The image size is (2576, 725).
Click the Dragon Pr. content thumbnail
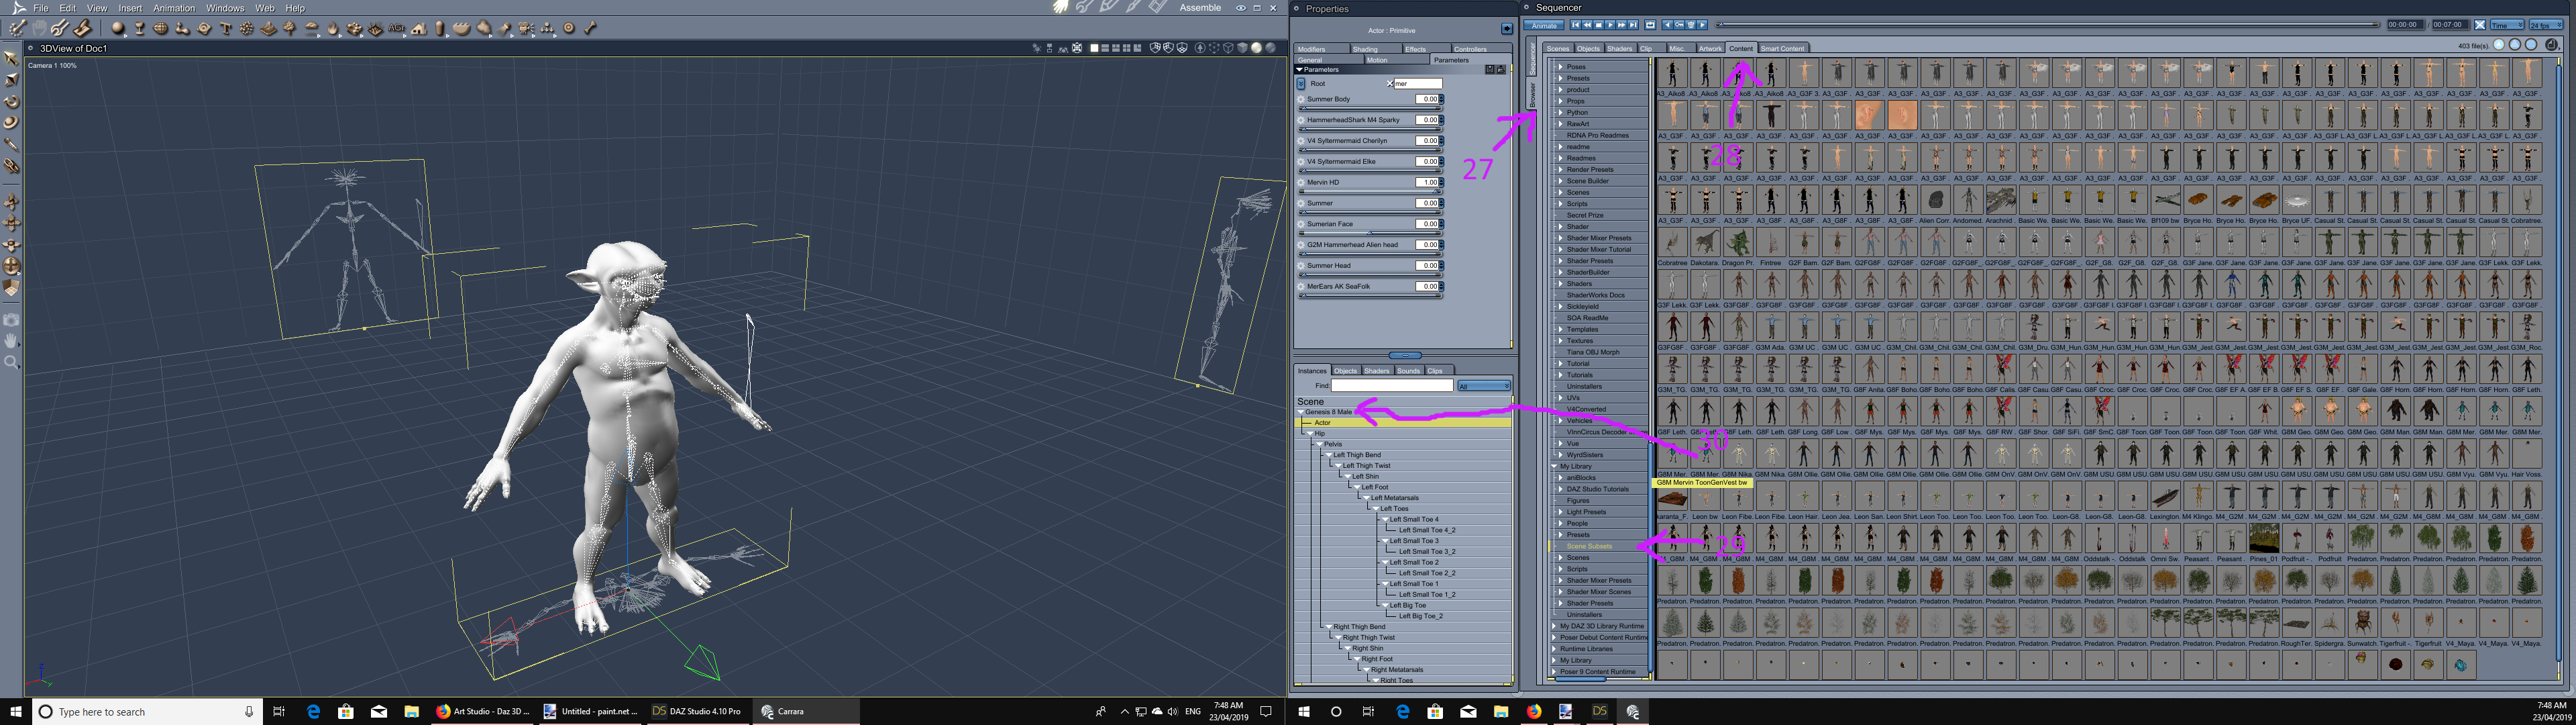coord(1738,242)
